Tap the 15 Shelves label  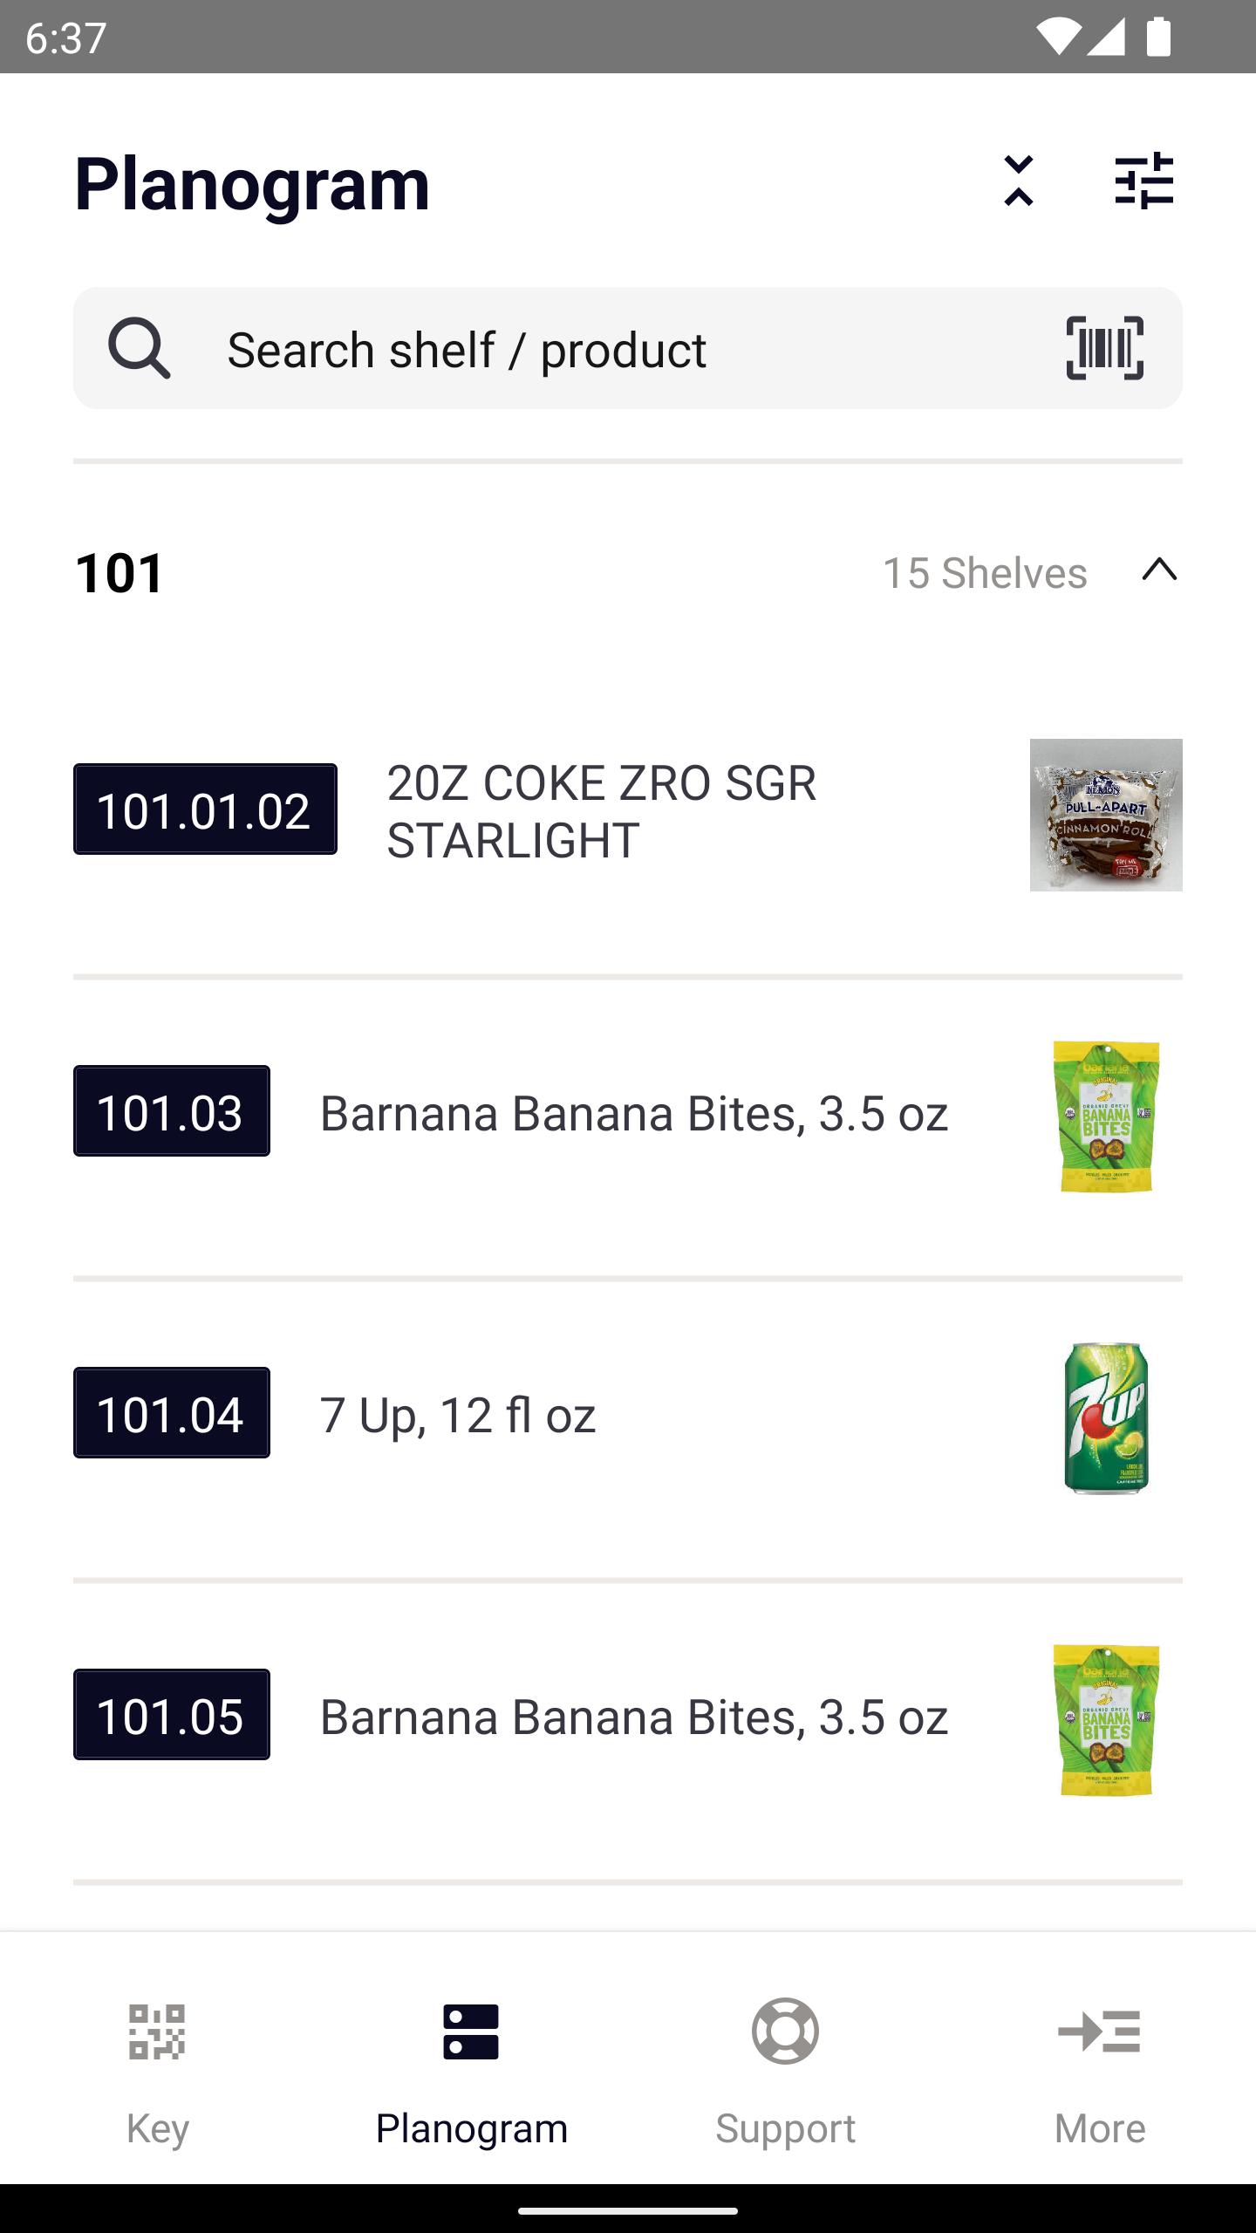tap(985, 573)
